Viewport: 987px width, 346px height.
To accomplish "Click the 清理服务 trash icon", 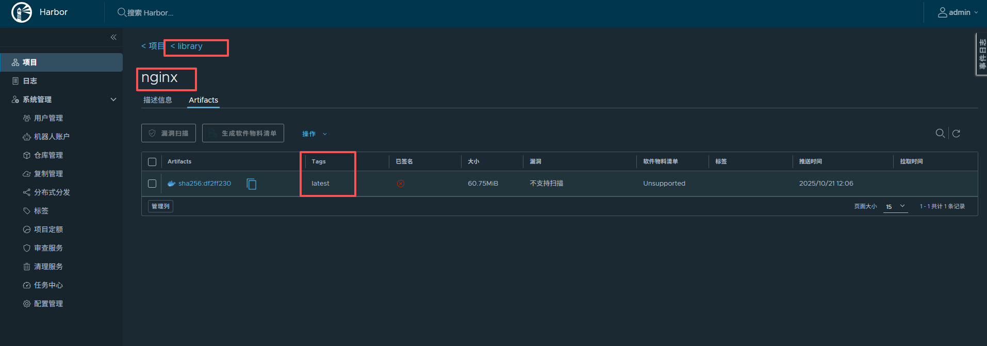I will (x=27, y=267).
